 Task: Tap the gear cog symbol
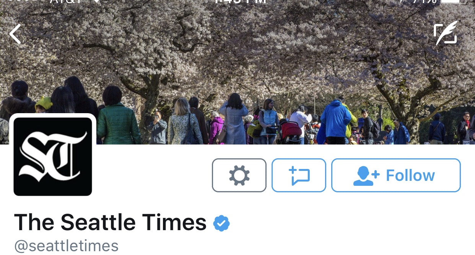pyautogui.click(x=239, y=175)
